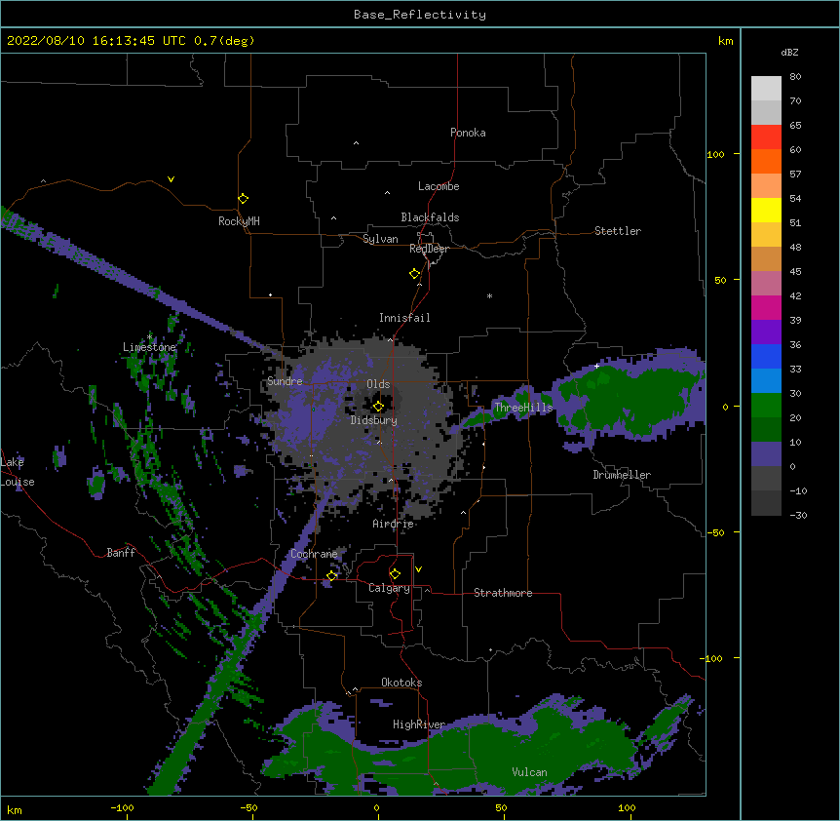Click the Stettler city label
The height and width of the screenshot is (821, 840).
(618, 231)
